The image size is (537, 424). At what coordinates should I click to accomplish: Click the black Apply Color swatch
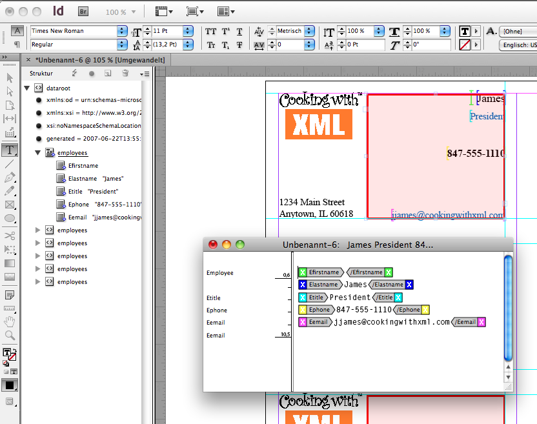click(10, 385)
